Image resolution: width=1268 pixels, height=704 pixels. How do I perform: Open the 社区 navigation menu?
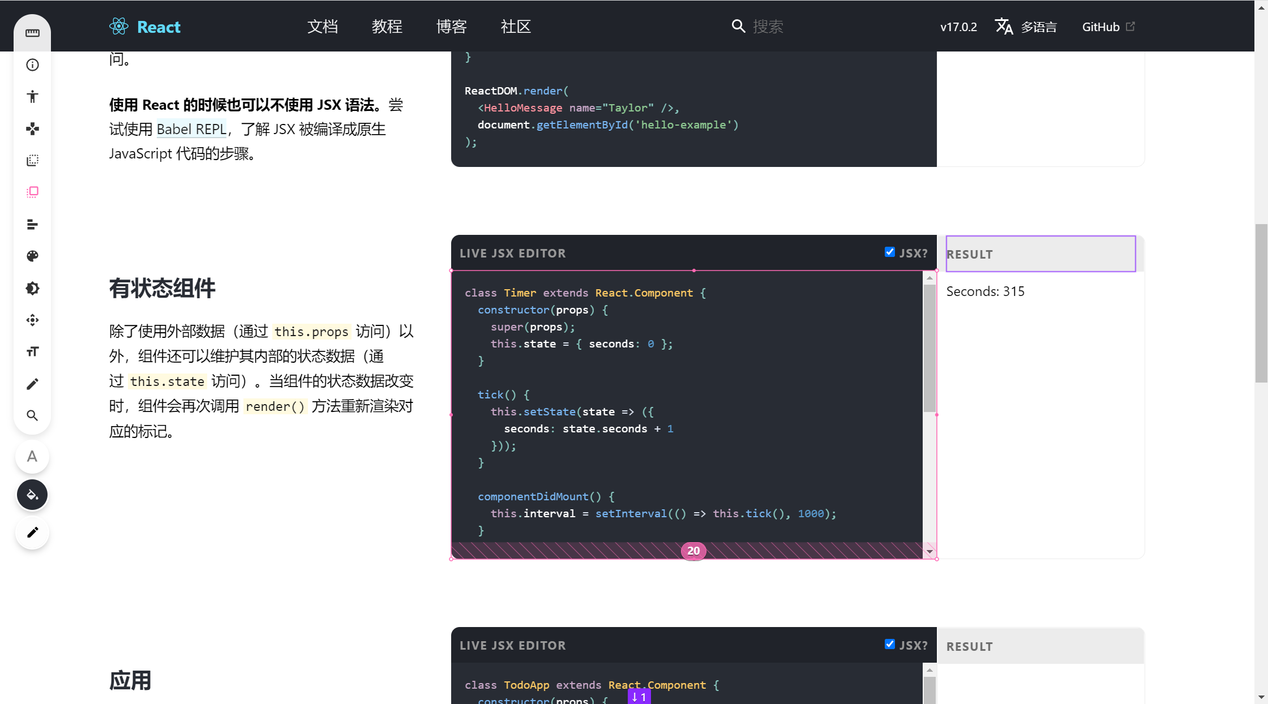pyautogui.click(x=515, y=26)
